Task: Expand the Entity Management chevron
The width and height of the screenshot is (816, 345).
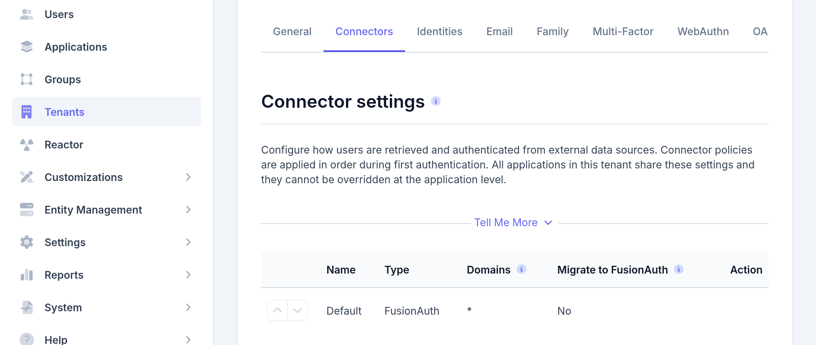Action: pos(188,210)
